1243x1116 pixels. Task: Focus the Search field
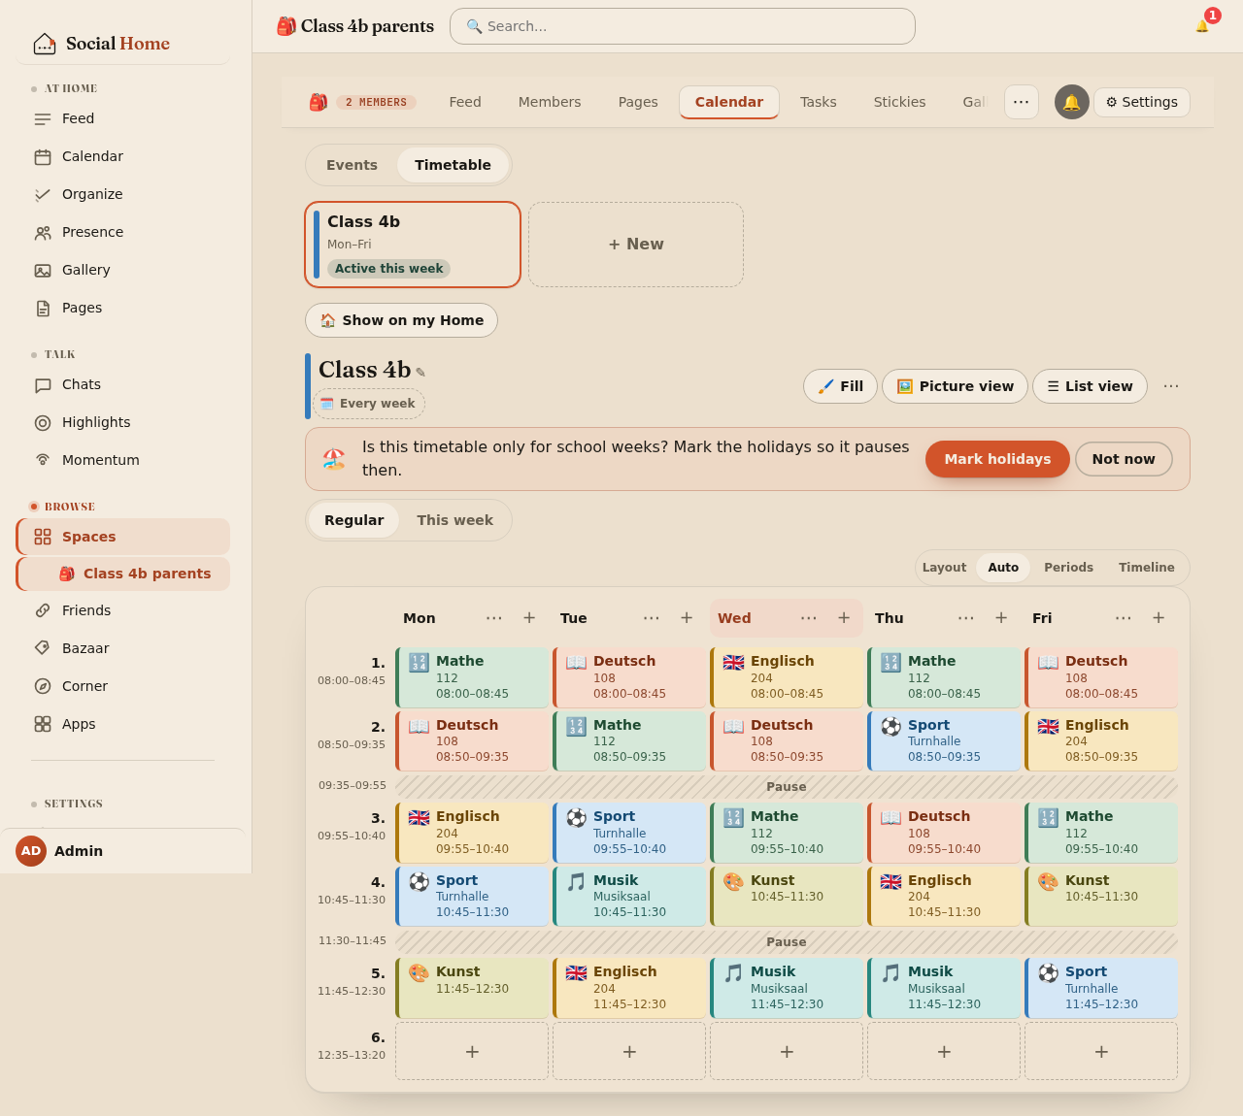(683, 26)
